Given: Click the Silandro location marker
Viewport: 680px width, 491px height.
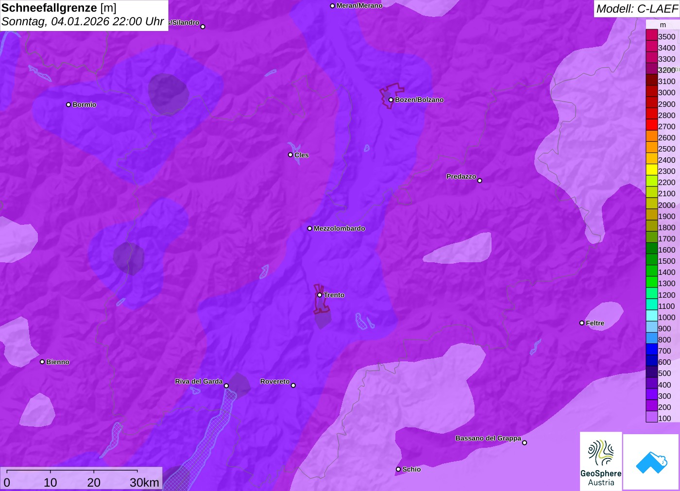Looking at the screenshot, I should [203, 27].
